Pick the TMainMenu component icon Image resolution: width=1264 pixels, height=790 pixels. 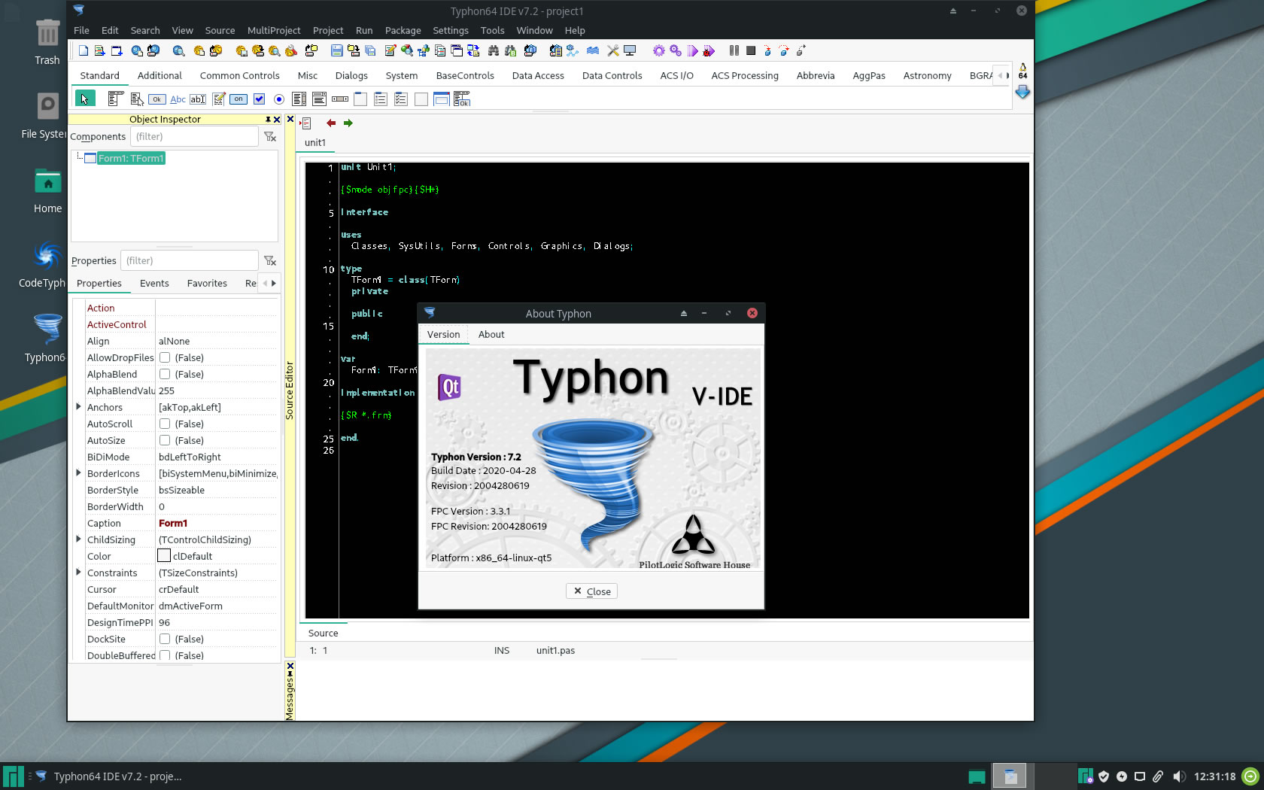116,99
